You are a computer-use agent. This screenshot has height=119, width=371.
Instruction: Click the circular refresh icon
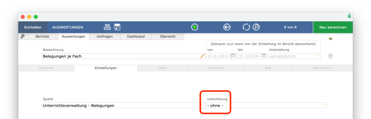pyautogui.click(x=246, y=27)
